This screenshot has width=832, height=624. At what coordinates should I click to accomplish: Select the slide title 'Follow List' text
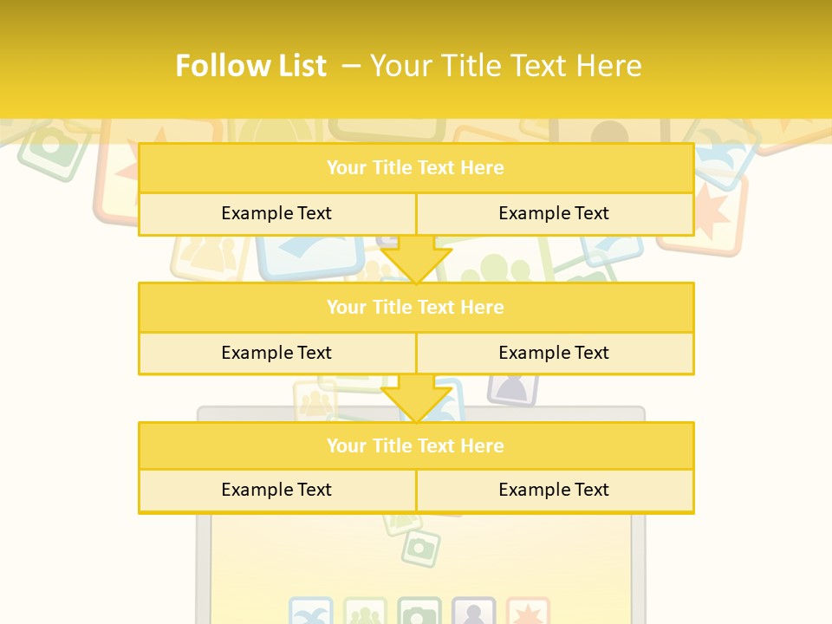coord(250,66)
